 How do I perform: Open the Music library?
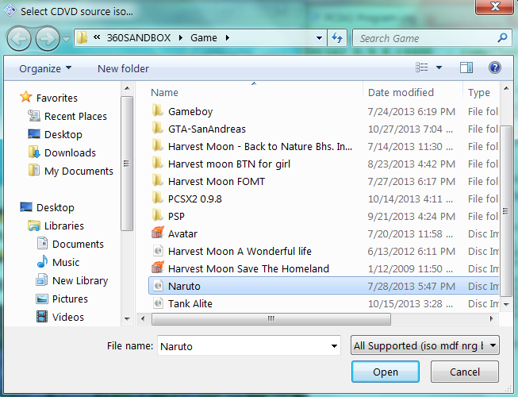pos(66,263)
